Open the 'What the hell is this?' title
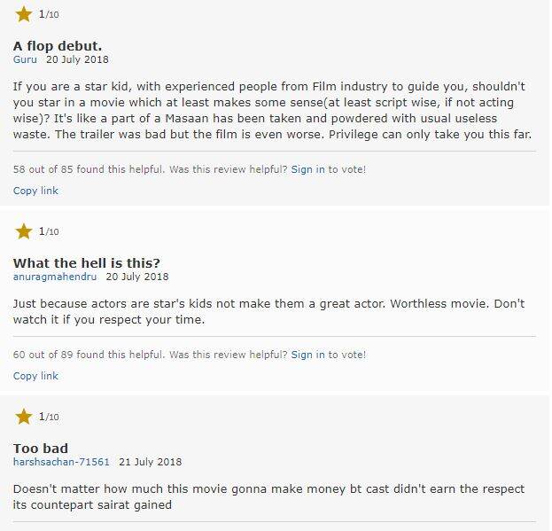 coord(87,263)
